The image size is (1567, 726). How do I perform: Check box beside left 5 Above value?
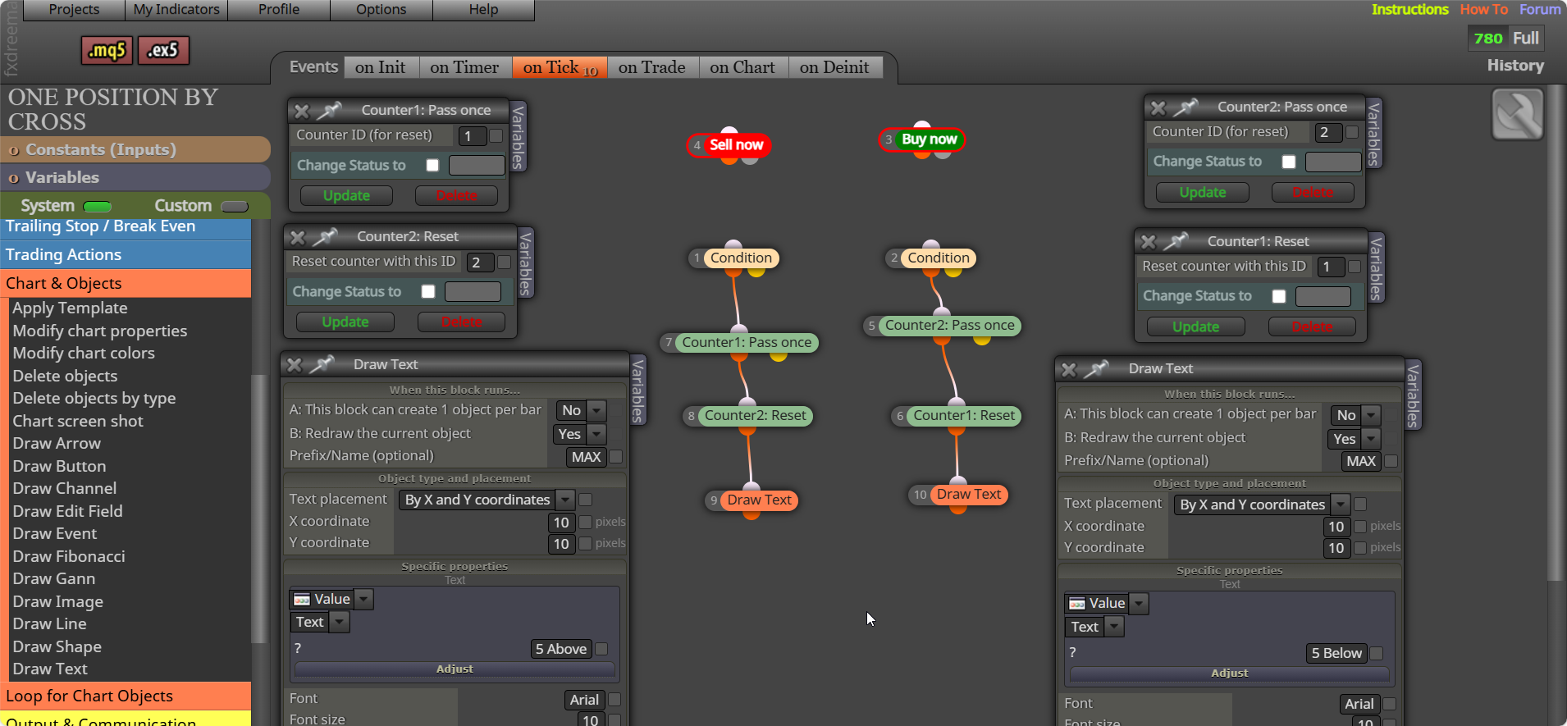601,649
